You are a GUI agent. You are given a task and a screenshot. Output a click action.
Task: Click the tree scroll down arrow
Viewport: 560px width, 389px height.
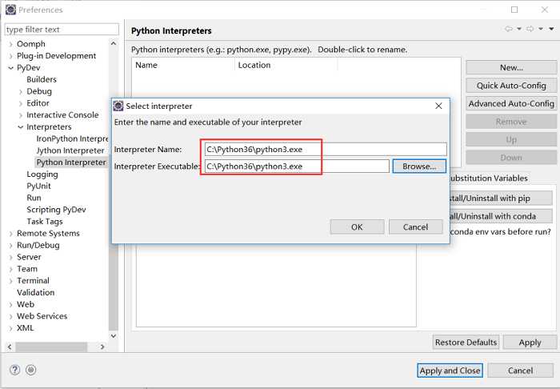tap(114, 336)
